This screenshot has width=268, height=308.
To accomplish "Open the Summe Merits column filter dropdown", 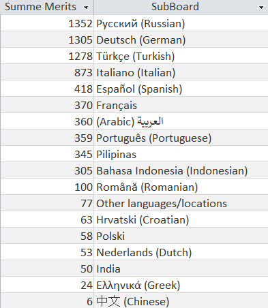I will [86, 7].
